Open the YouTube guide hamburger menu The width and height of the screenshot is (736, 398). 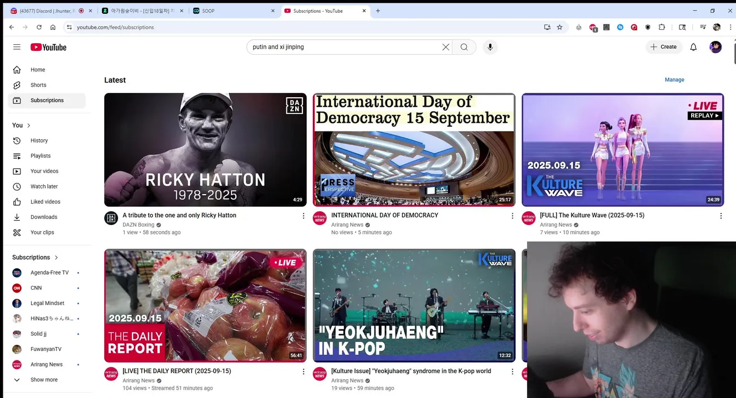coord(17,47)
